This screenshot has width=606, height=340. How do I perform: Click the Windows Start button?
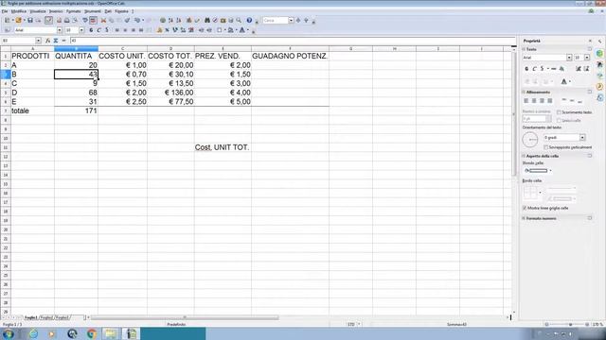click(x=9, y=333)
